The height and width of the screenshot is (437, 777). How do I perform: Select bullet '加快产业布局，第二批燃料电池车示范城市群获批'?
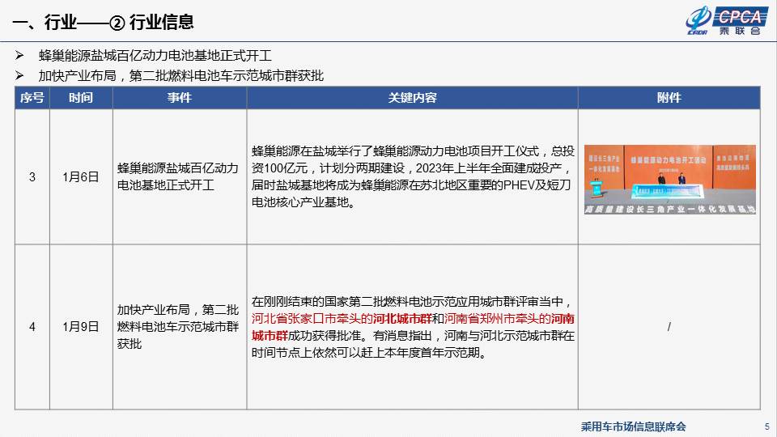click(180, 76)
